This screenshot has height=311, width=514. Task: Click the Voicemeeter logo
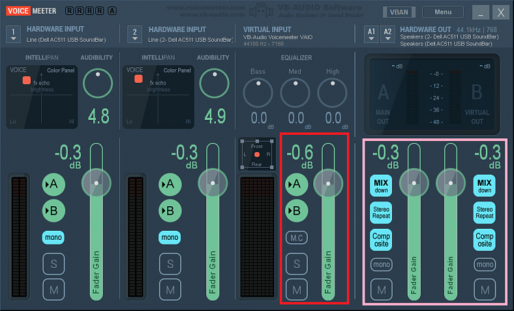pos(31,11)
